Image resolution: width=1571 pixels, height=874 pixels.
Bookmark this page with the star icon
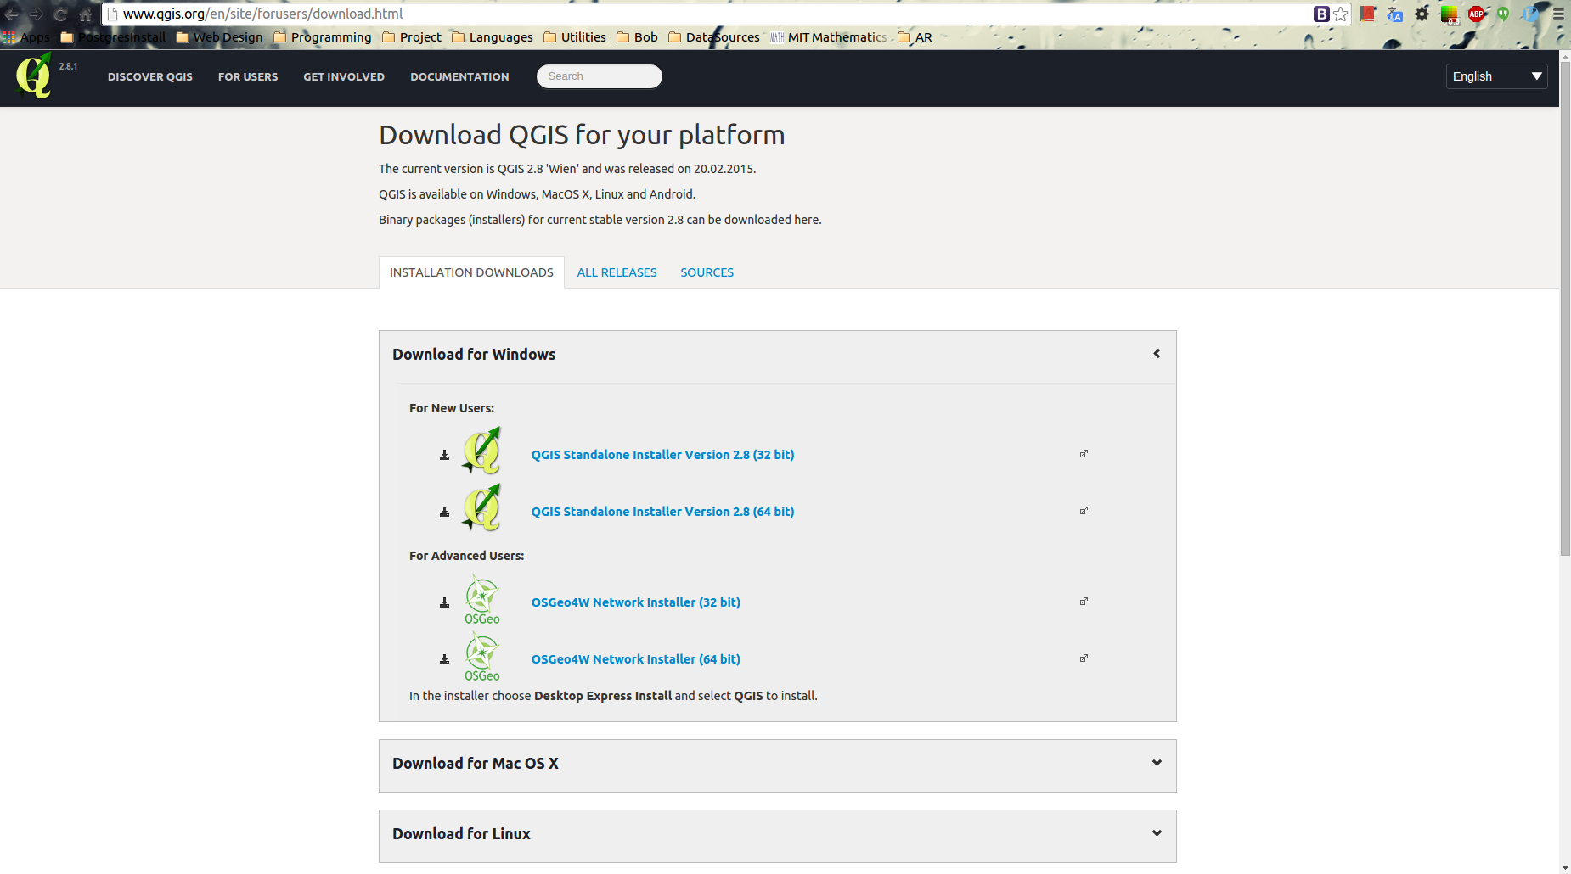click(x=1341, y=14)
